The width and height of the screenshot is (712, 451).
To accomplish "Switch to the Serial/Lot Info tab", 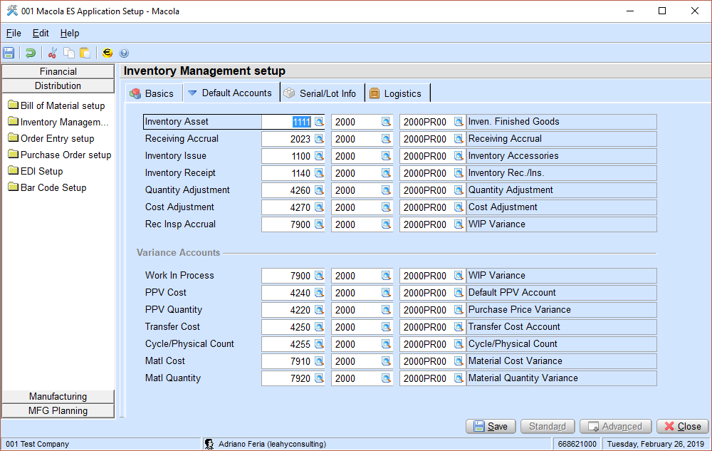I will click(321, 93).
